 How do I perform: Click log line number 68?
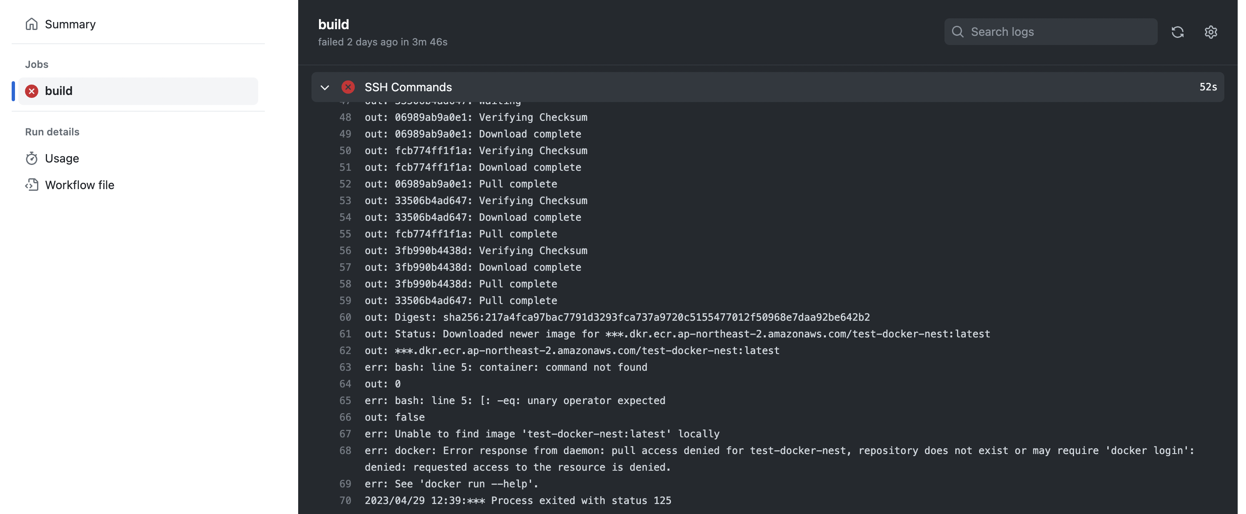coord(345,451)
